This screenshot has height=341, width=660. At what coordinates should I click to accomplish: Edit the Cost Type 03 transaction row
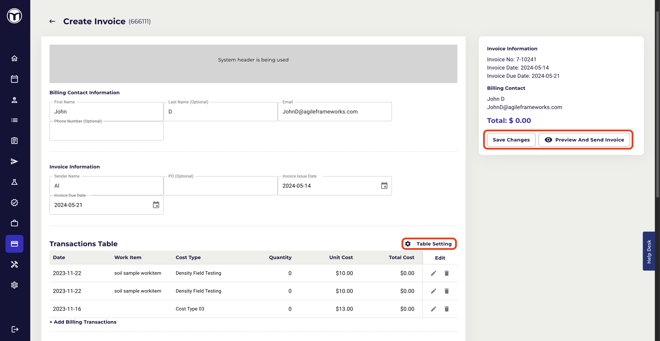[x=434, y=309]
